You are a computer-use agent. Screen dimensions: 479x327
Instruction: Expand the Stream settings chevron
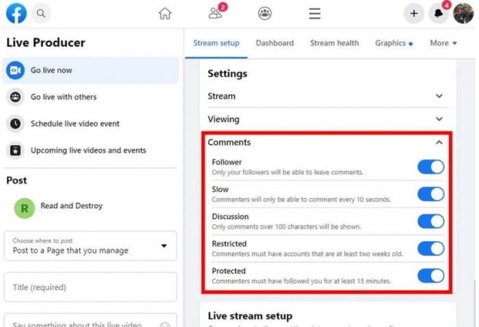(x=439, y=96)
